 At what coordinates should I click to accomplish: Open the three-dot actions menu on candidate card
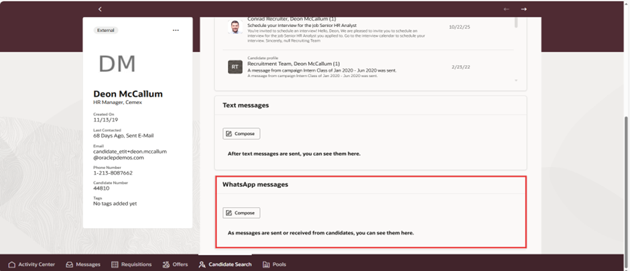tap(176, 30)
